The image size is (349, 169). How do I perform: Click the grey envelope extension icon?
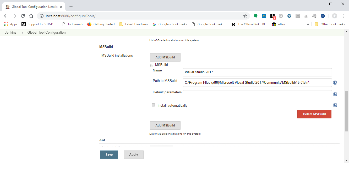coord(314,16)
